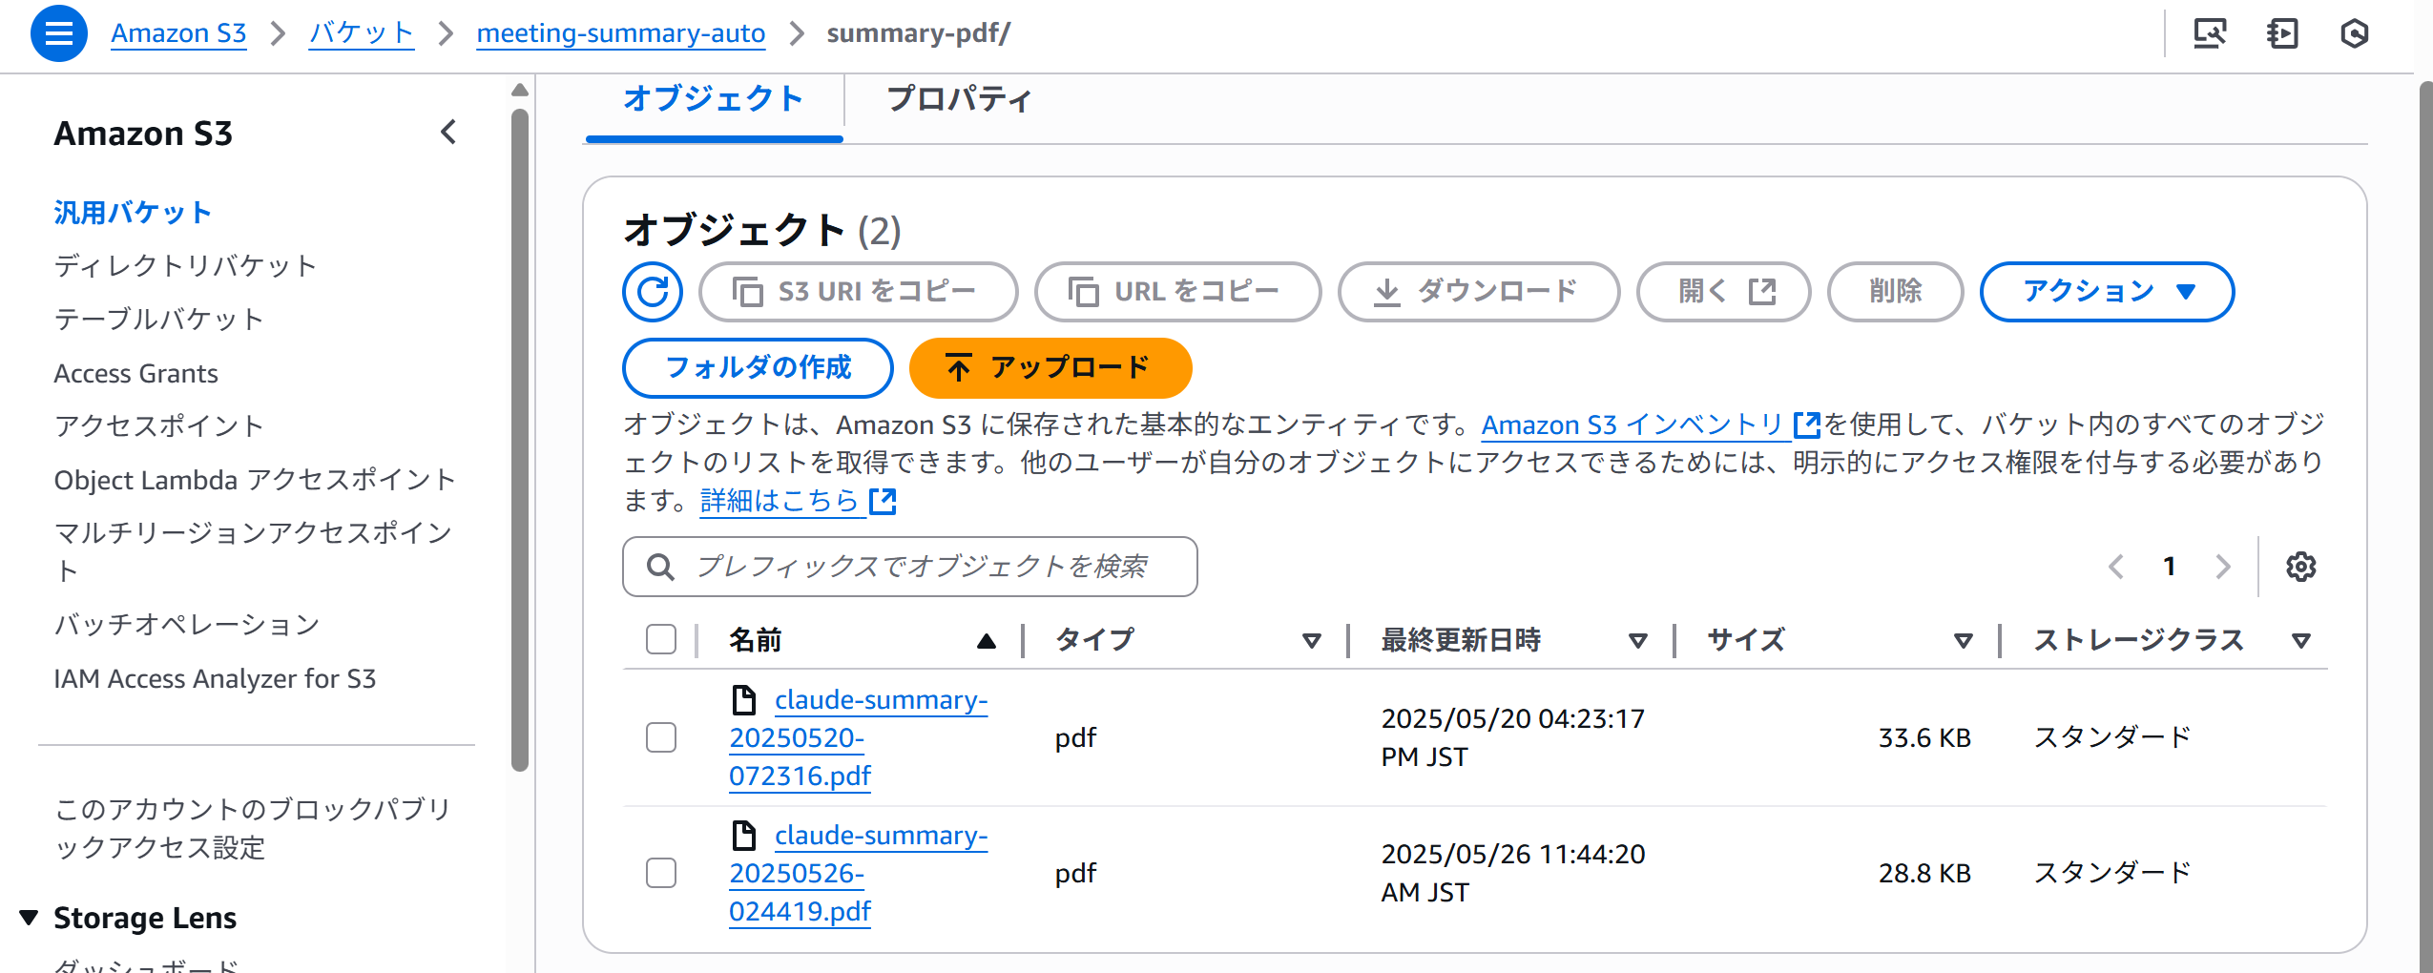The height and width of the screenshot is (973, 2433).
Task: Click the top-bar search console icon
Action: (2209, 33)
